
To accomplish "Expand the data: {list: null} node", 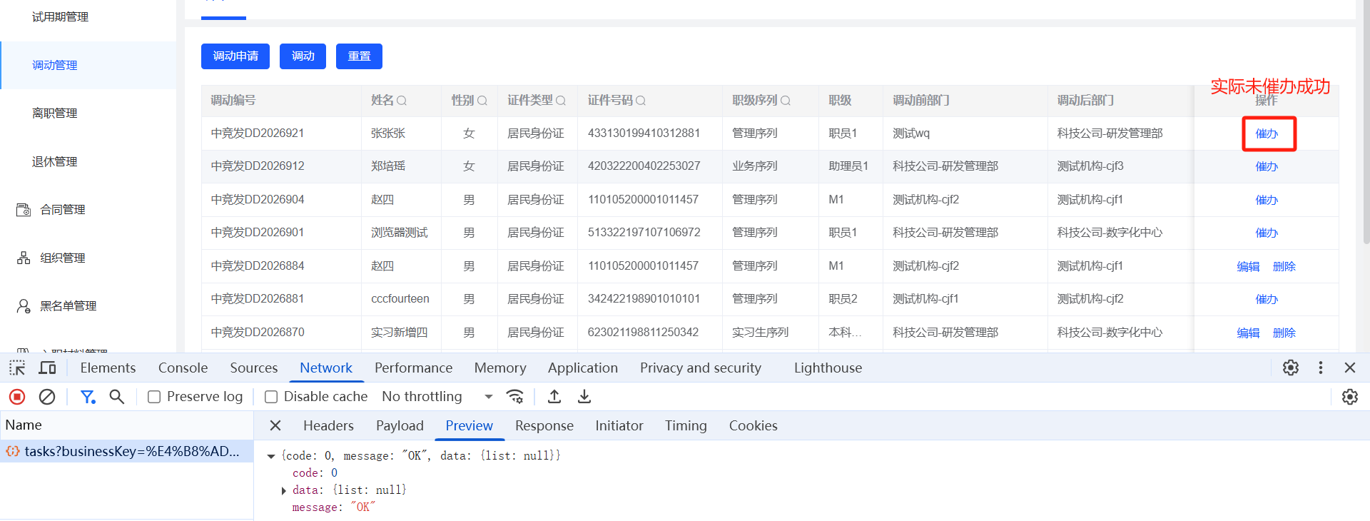I will (x=283, y=490).
